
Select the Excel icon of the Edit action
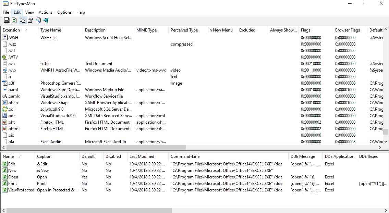(5, 164)
